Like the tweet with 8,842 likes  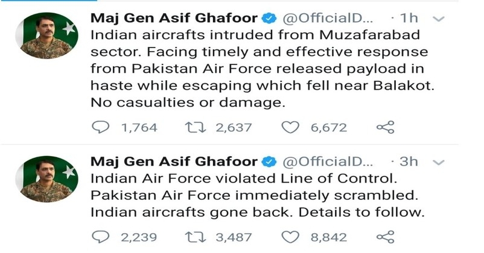coord(290,237)
